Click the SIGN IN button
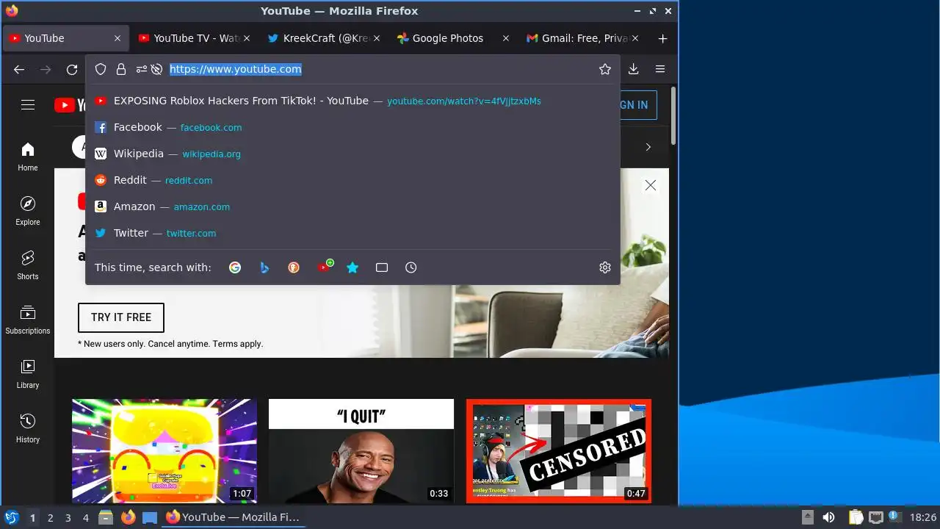The height and width of the screenshot is (529, 940). coord(637,105)
